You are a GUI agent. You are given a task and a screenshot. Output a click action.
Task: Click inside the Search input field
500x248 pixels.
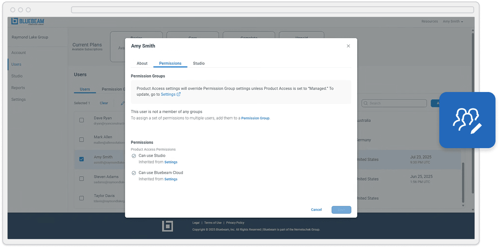click(x=394, y=103)
